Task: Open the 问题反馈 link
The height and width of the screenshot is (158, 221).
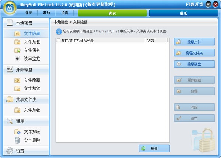Action: pyautogui.click(x=194, y=4)
